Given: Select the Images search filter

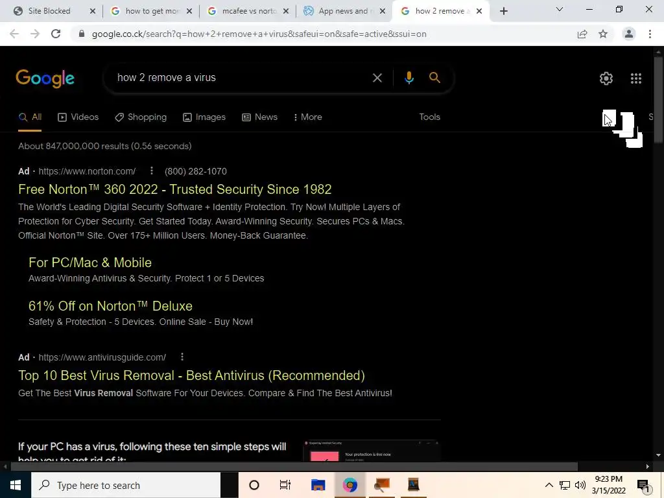Looking at the screenshot, I should 204,117.
